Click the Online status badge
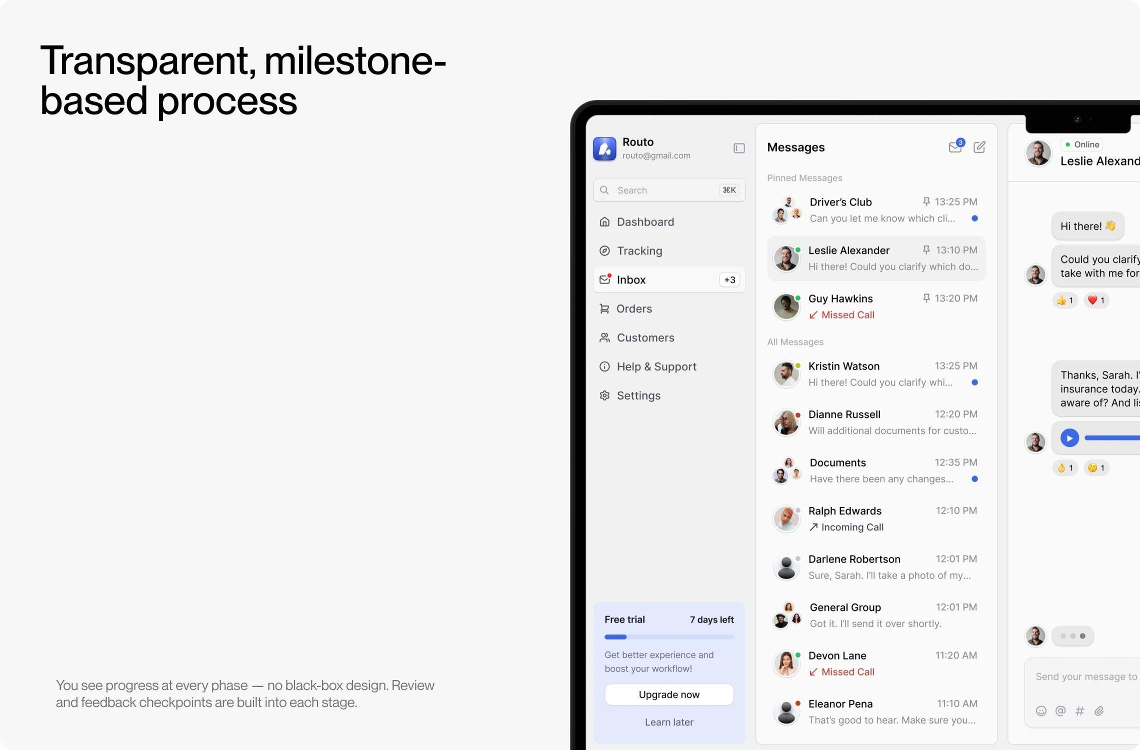 click(1082, 144)
